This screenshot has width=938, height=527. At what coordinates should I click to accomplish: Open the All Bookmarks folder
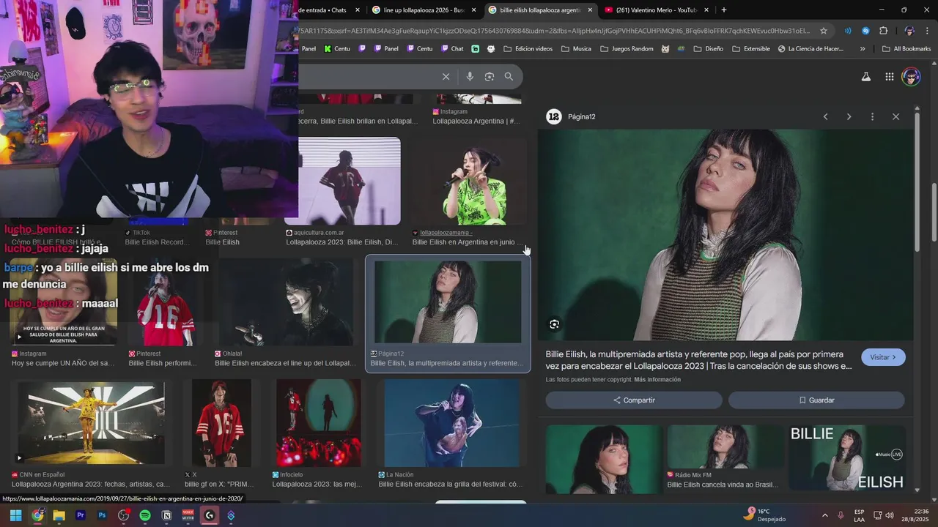click(x=906, y=49)
